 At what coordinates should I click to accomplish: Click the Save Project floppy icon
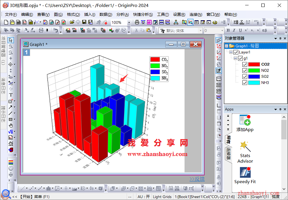click(84, 22)
